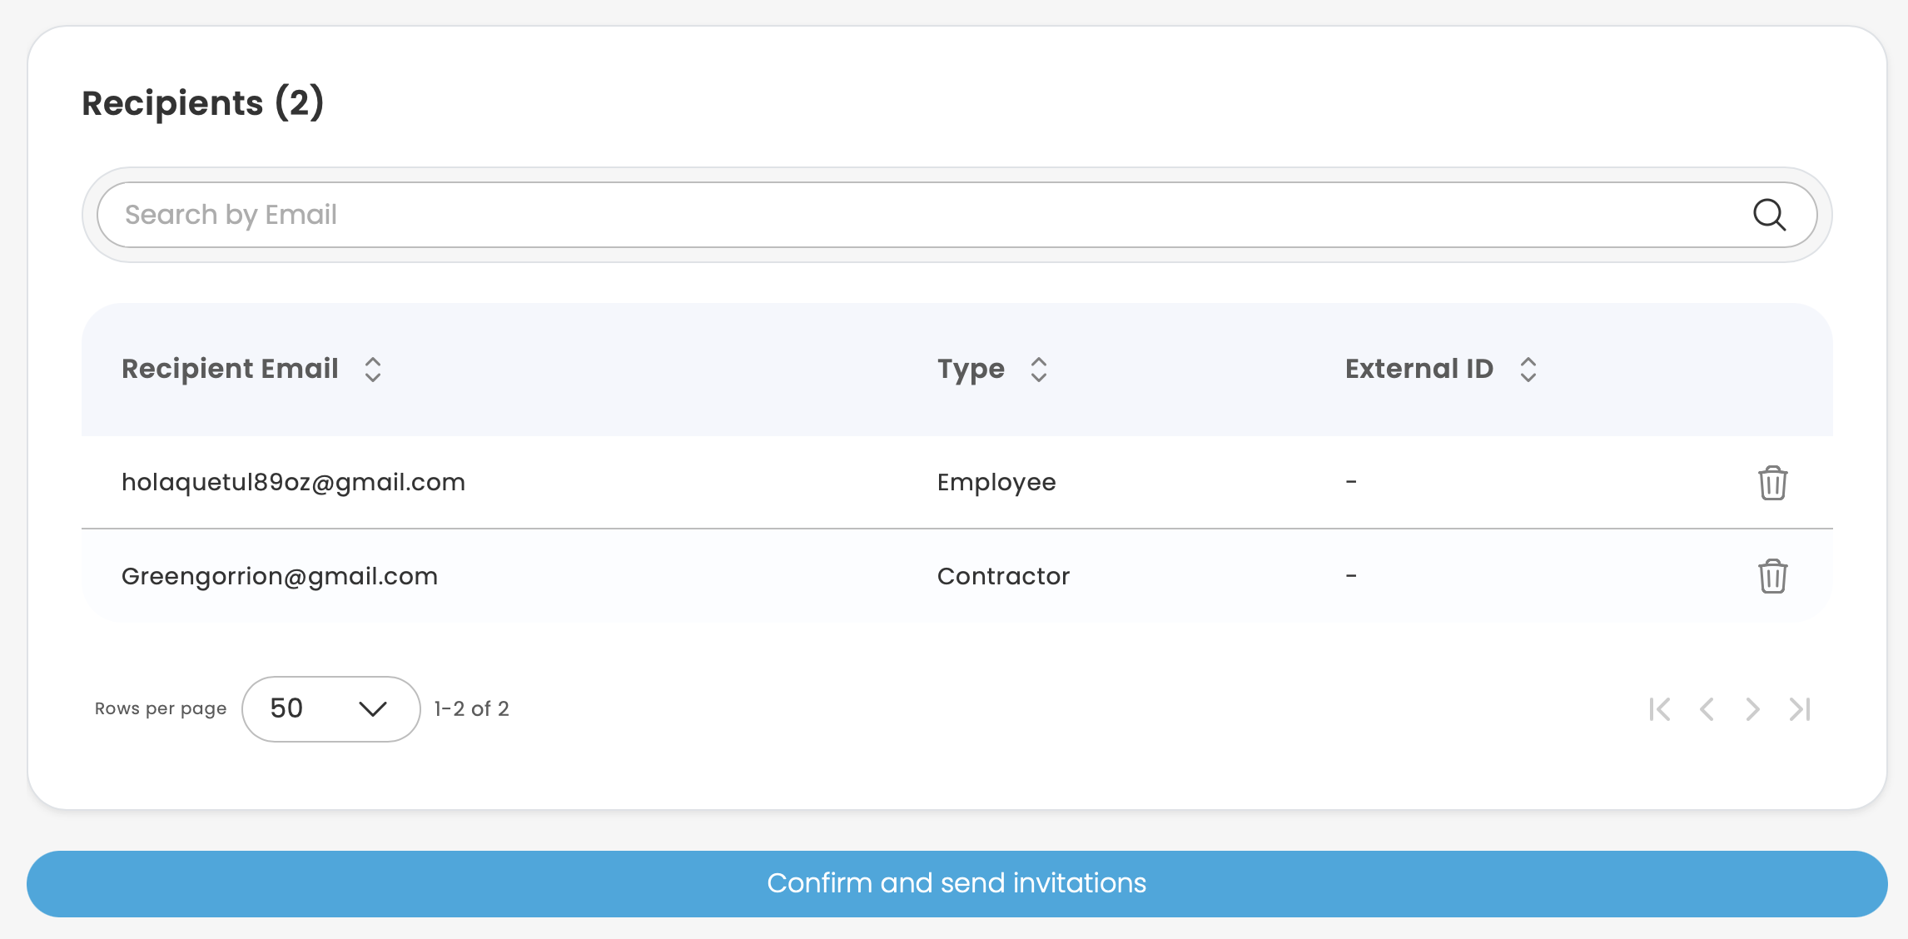Image resolution: width=1908 pixels, height=939 pixels.
Task: Go to first page icon
Action: point(1659,709)
